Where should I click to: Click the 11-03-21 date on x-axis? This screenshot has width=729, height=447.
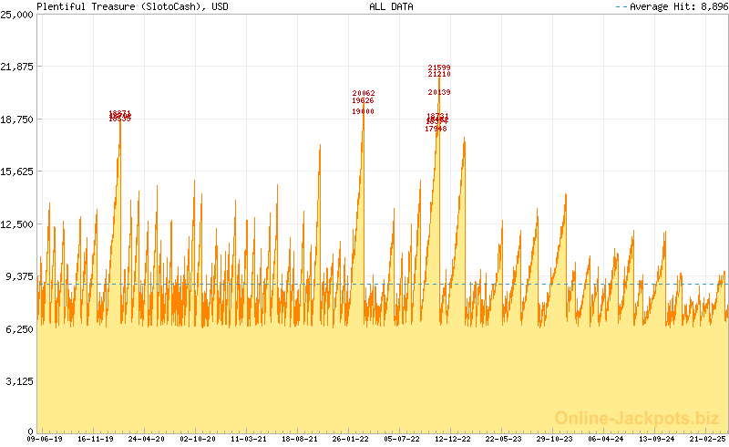249,439
